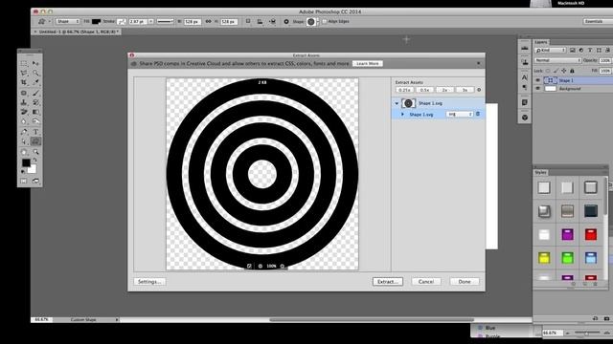The image size is (613, 344).
Task: Enable Align Edges checkbox
Action: click(324, 21)
